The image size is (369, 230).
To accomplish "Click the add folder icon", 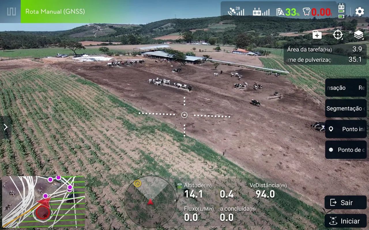I will pos(317,35).
